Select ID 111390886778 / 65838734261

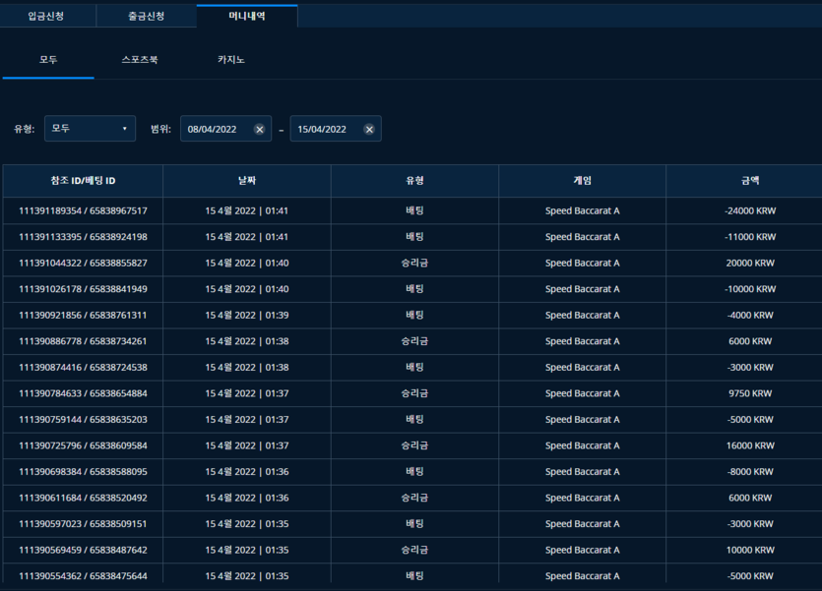(x=83, y=341)
